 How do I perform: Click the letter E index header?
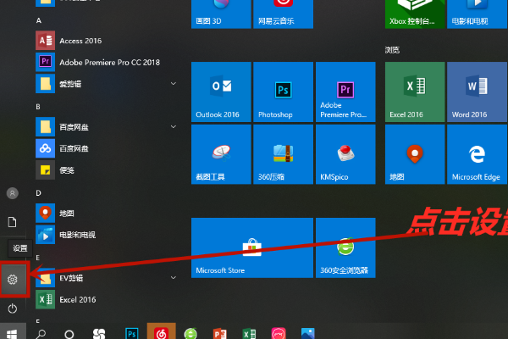[38, 258]
